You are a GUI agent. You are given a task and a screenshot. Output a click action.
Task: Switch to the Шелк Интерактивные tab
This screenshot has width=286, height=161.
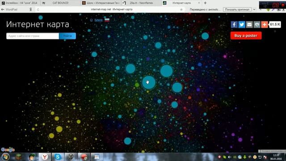tap(101, 3)
